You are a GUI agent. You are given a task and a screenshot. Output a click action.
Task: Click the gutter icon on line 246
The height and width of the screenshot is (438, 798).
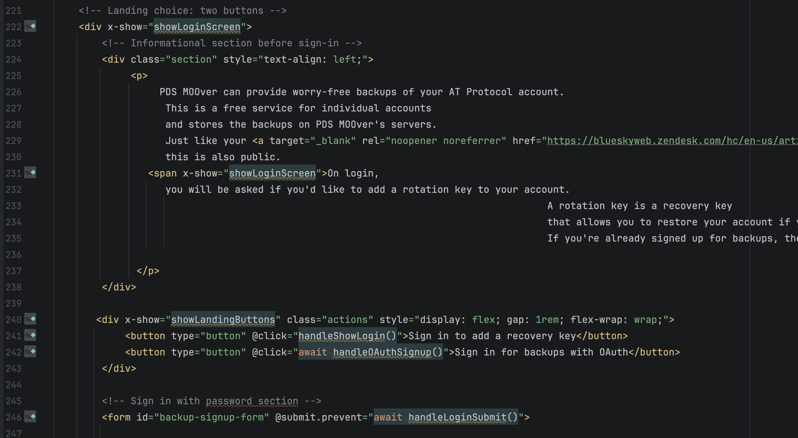[x=30, y=416]
